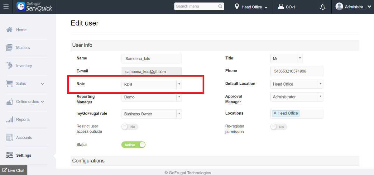374x175 pixels.
Task: Open the Settings sidebar menu
Action: (x=23, y=155)
